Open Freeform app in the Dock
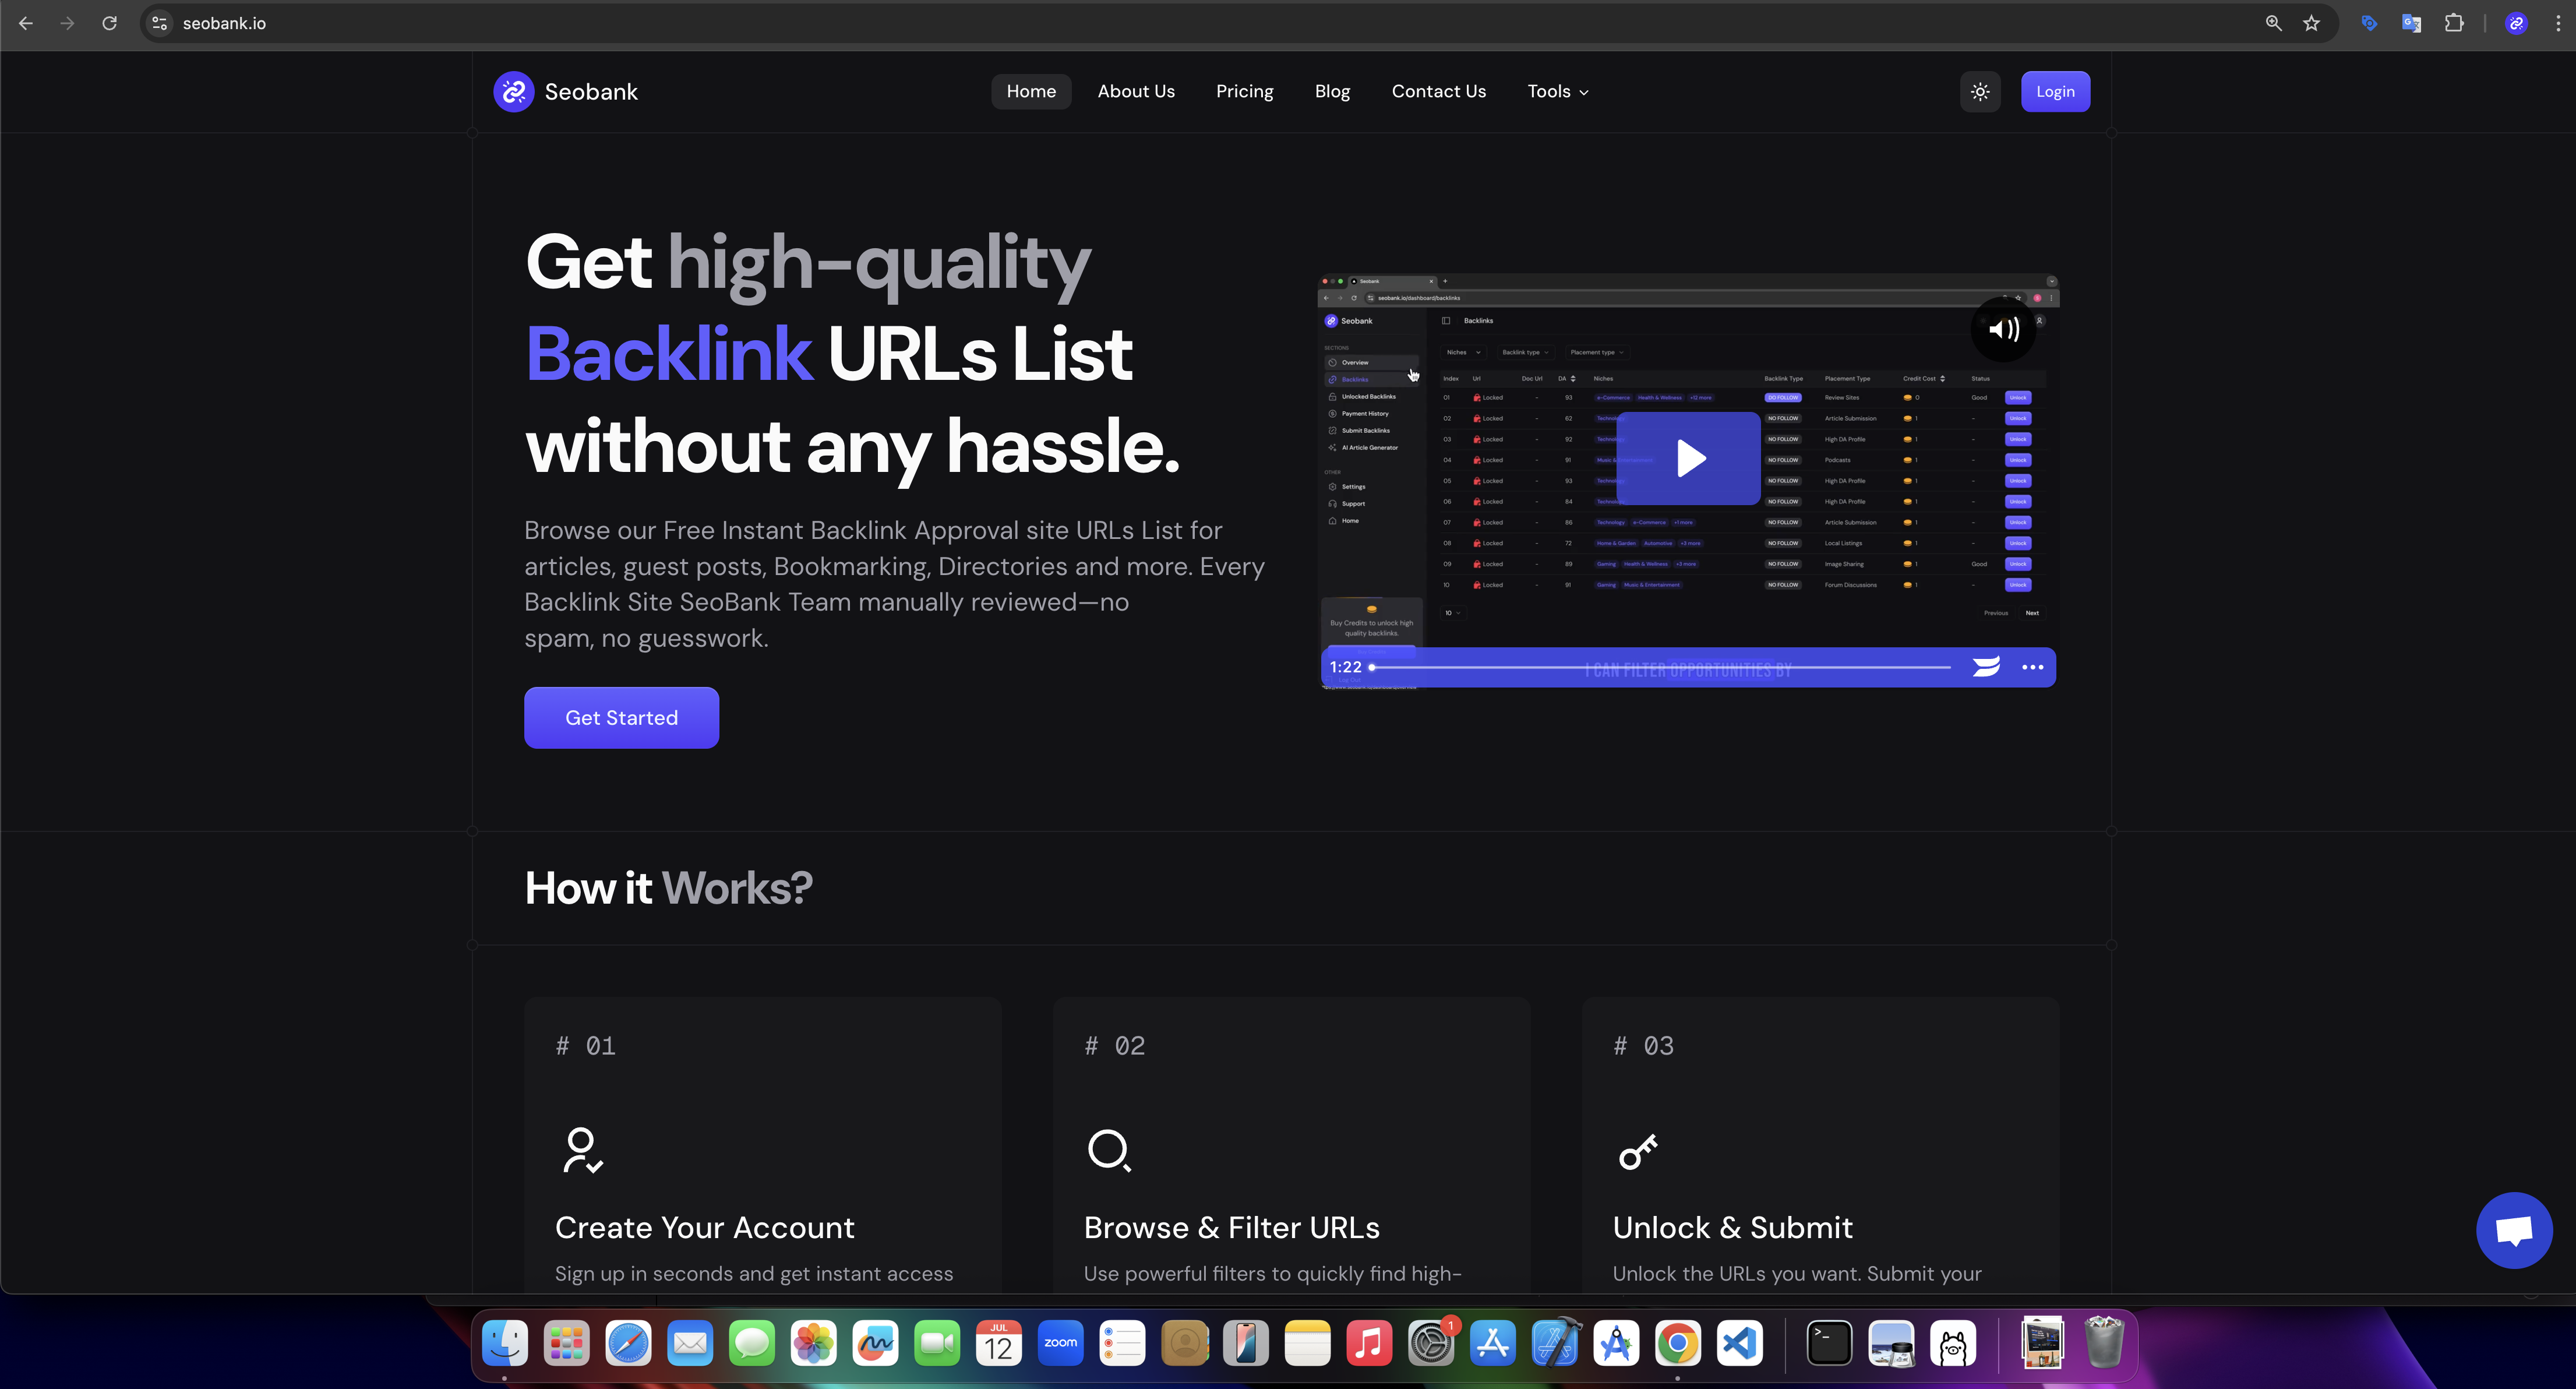Screen dimensions: 2576x1389 [875, 1342]
